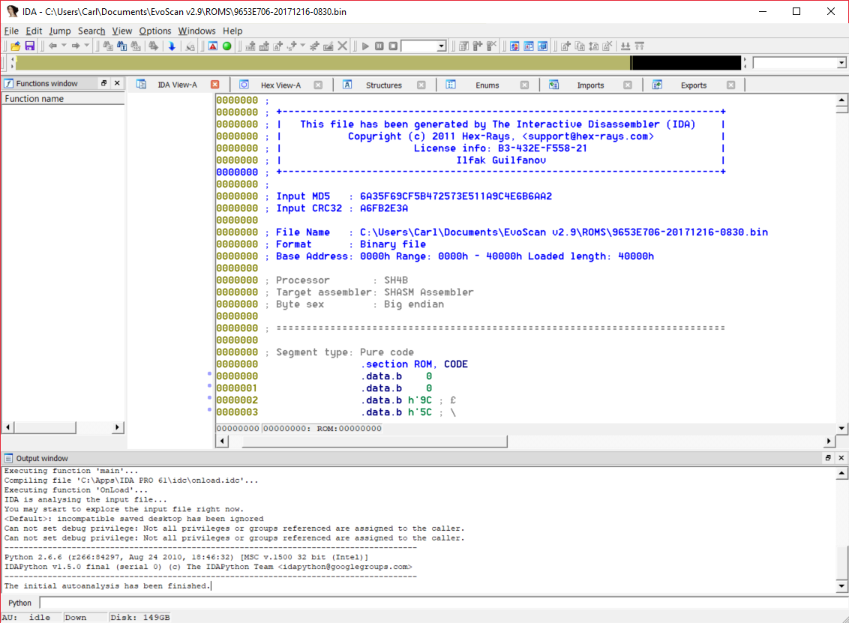The width and height of the screenshot is (849, 623).
Task: Expand the jump back history dropdown arrow
Action: (64, 46)
